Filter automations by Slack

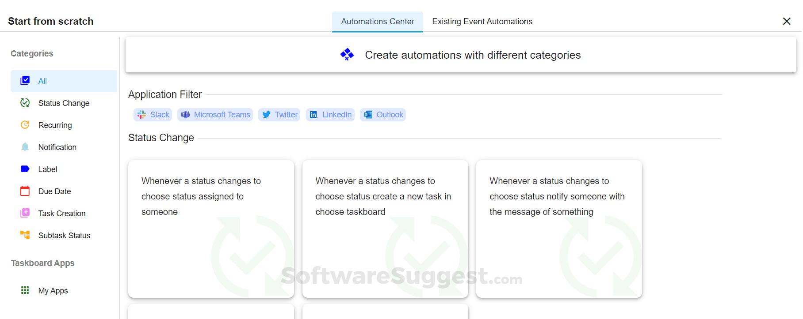click(x=153, y=115)
